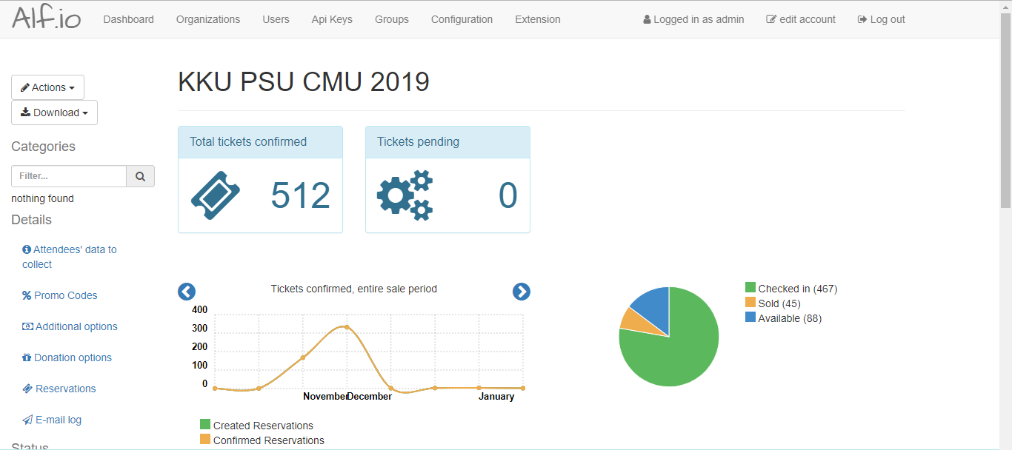Screen dimensions: 1012x450
Task: Open the Download dropdown
Action: pos(54,112)
